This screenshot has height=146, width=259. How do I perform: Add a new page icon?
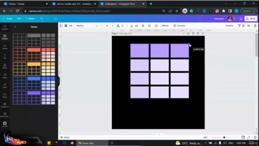[203, 33]
